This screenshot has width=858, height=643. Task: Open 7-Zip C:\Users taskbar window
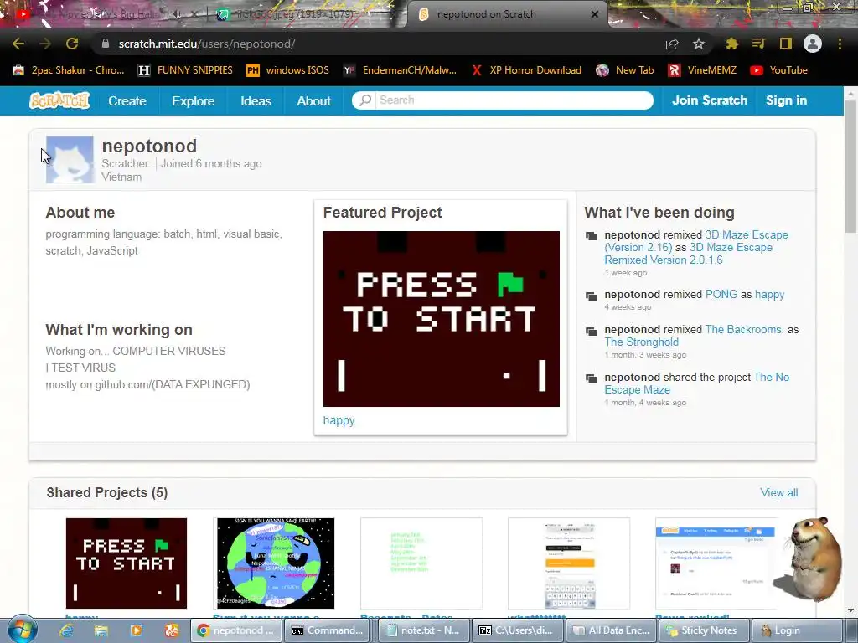(517, 630)
